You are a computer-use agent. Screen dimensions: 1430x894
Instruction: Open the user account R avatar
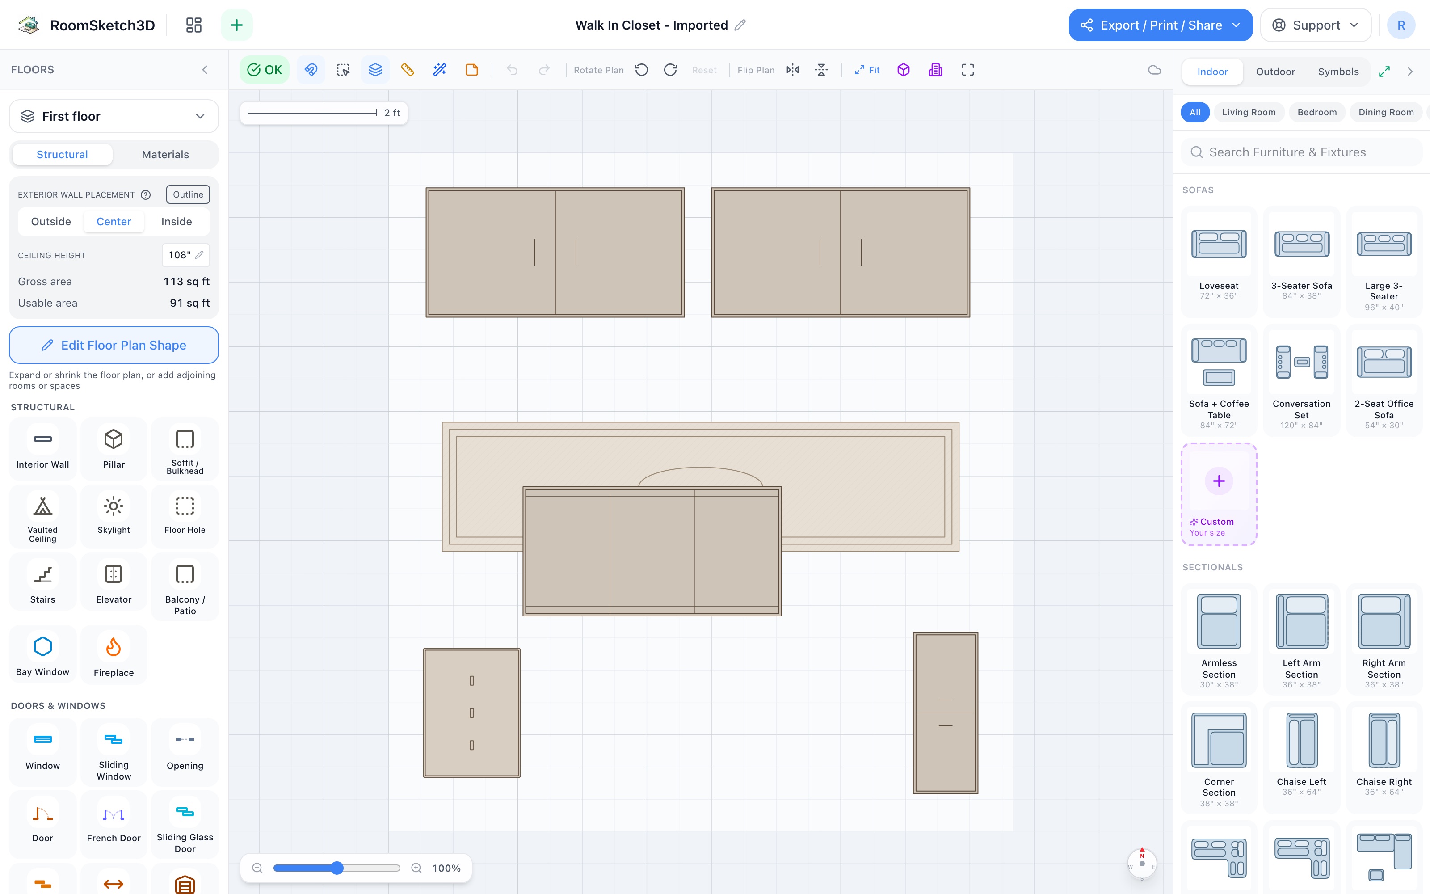(1401, 25)
